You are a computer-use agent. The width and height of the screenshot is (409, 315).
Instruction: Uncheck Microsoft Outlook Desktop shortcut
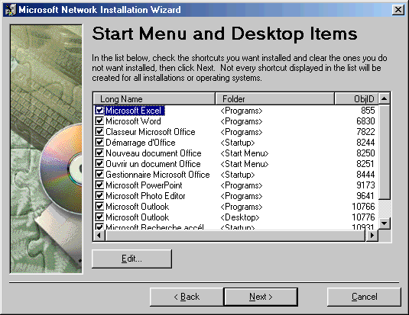coord(99,217)
